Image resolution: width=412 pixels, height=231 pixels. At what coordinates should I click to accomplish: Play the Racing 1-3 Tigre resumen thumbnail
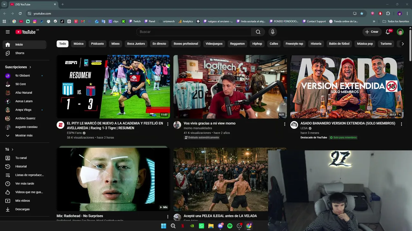(113, 87)
